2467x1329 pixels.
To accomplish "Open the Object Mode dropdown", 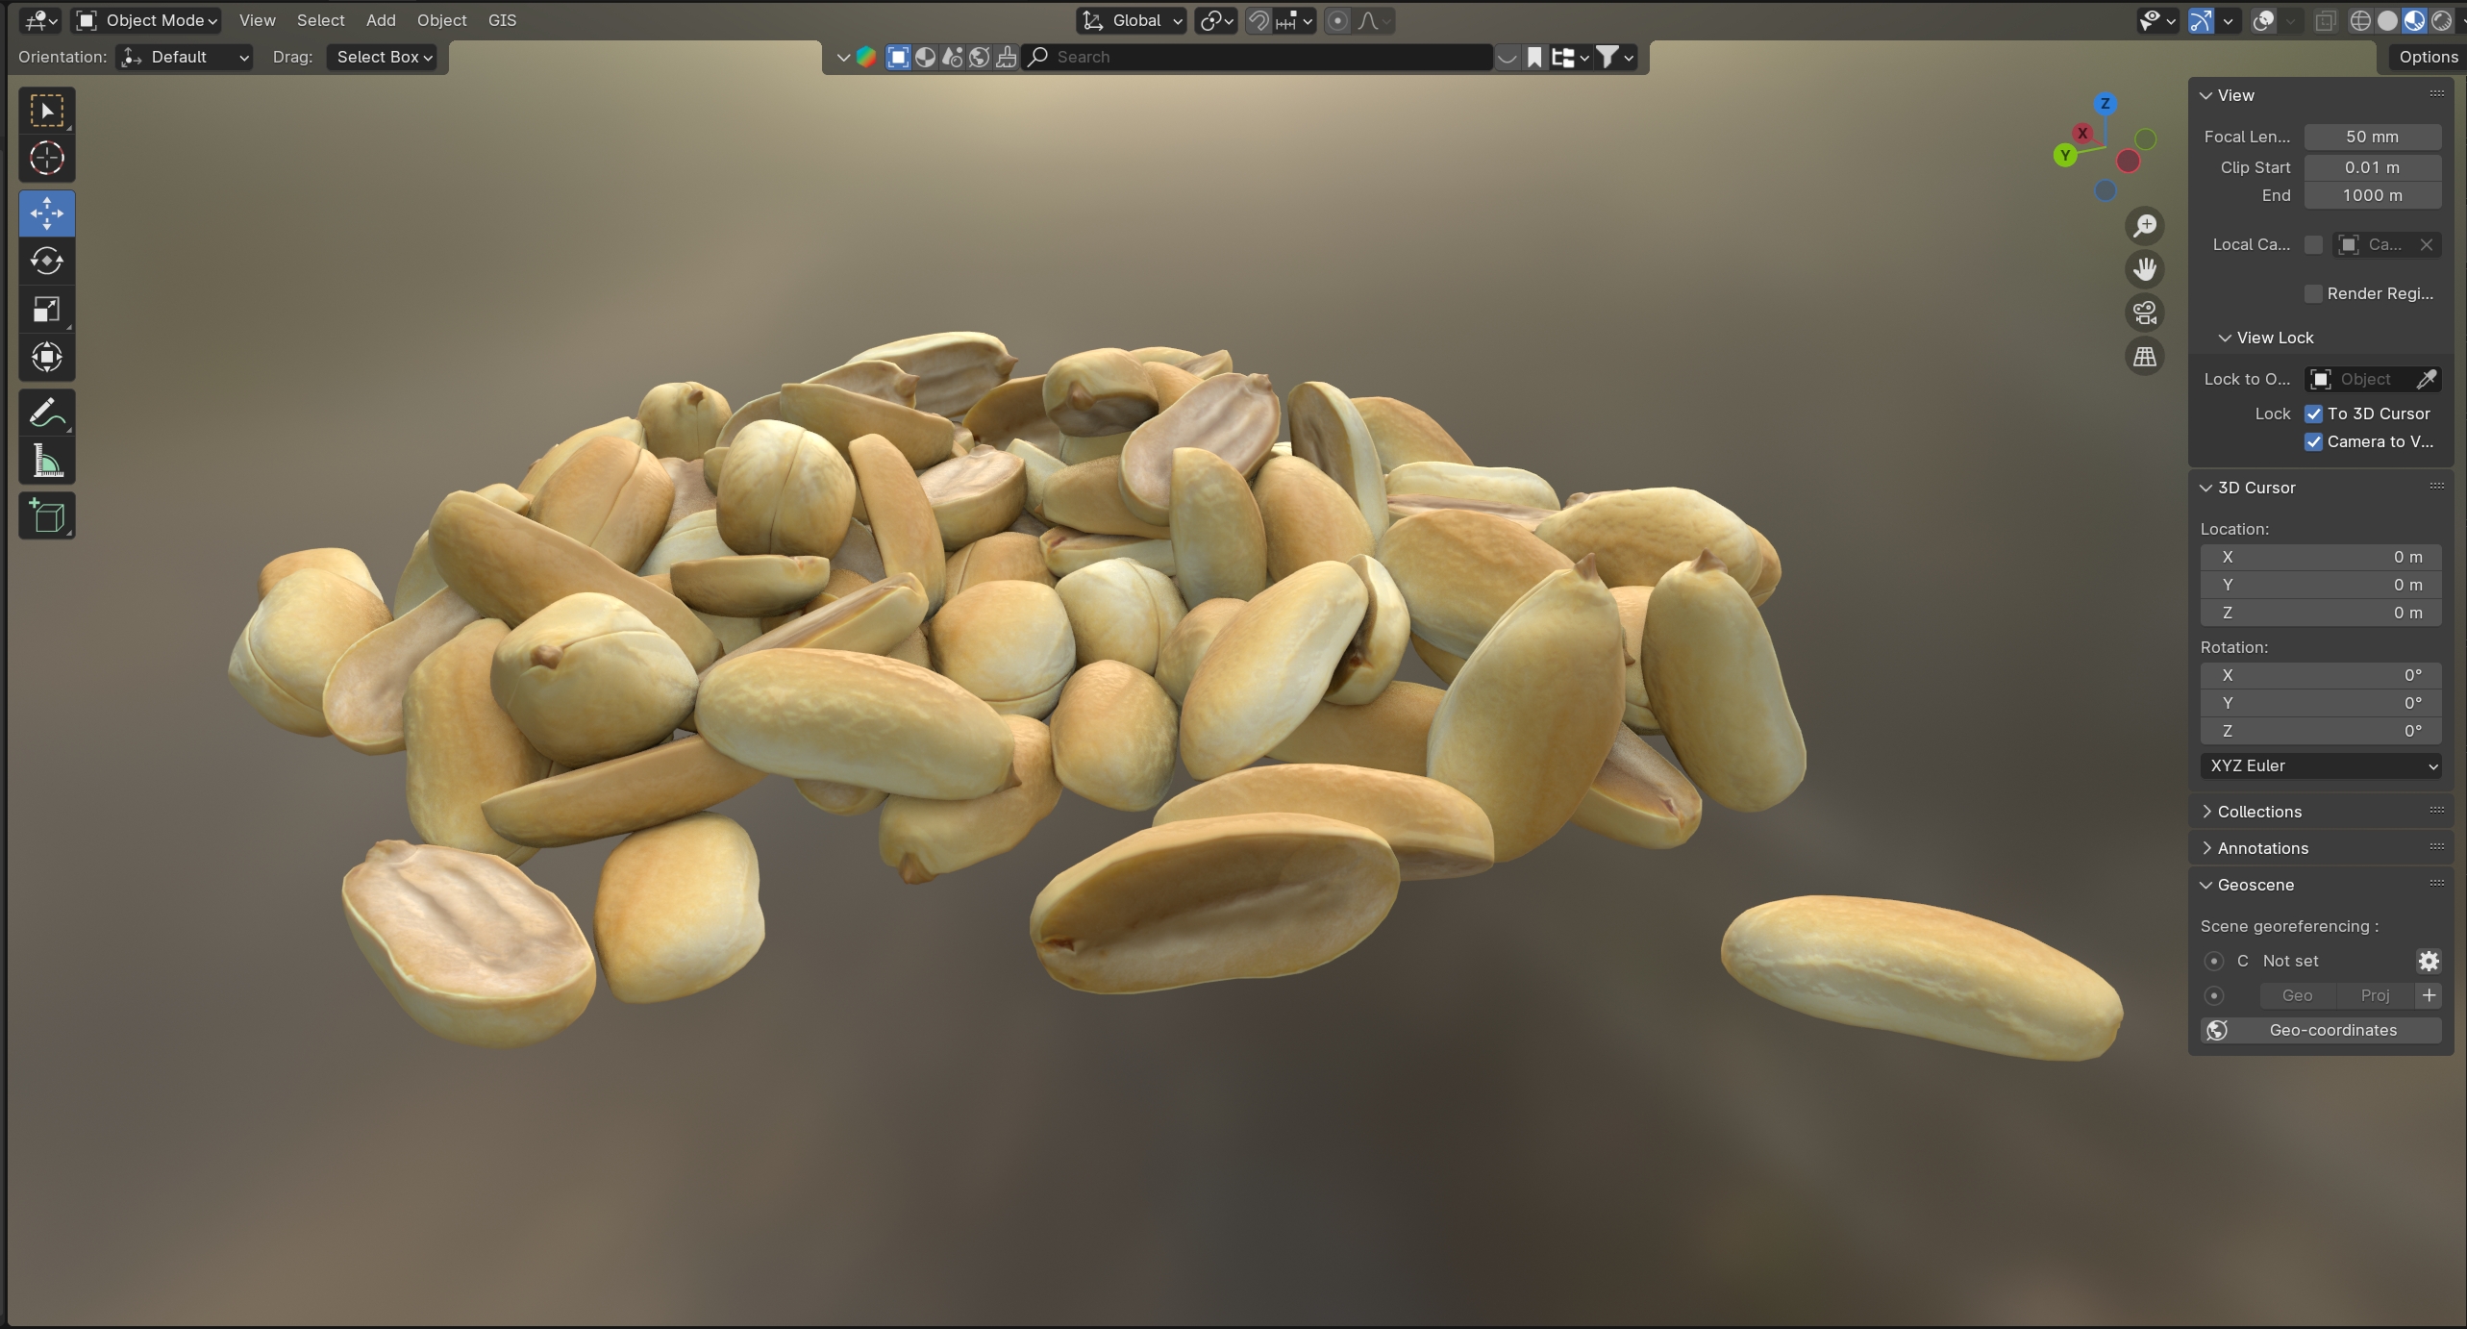I will (x=147, y=20).
